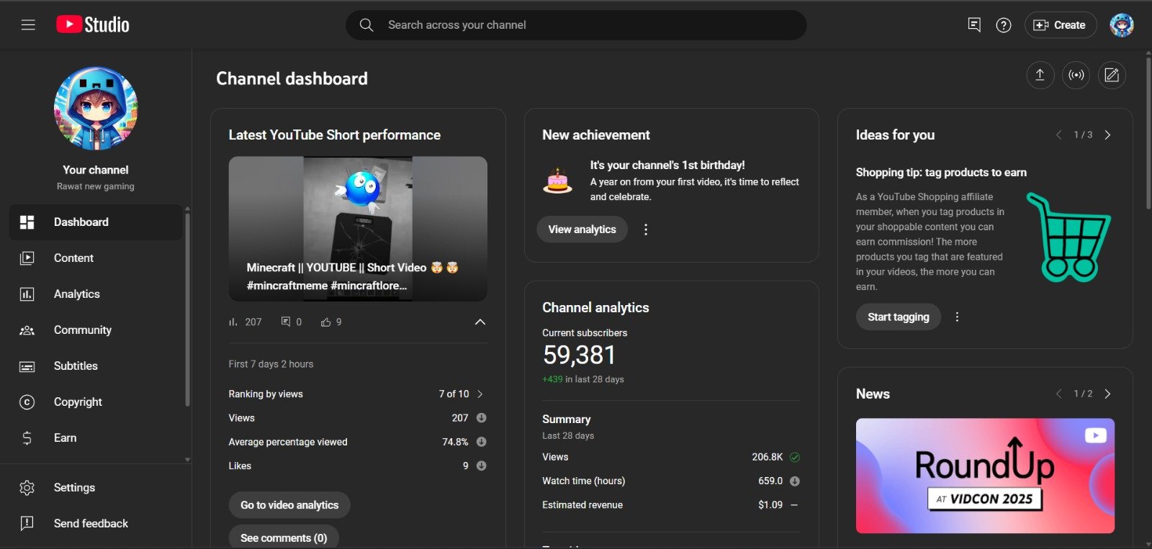Click the Create post pencil icon

coord(1112,75)
